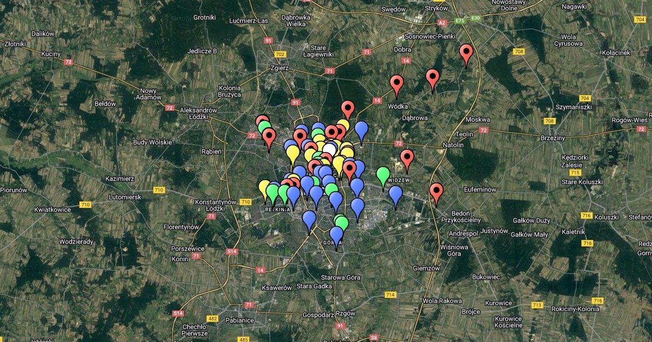Viewport: 652px width, 342px height.
Task: Click the Budy Wolskie label
Action: (152, 142)
